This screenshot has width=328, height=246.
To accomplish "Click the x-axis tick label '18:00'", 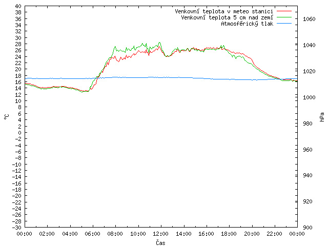I will tap(229, 234).
